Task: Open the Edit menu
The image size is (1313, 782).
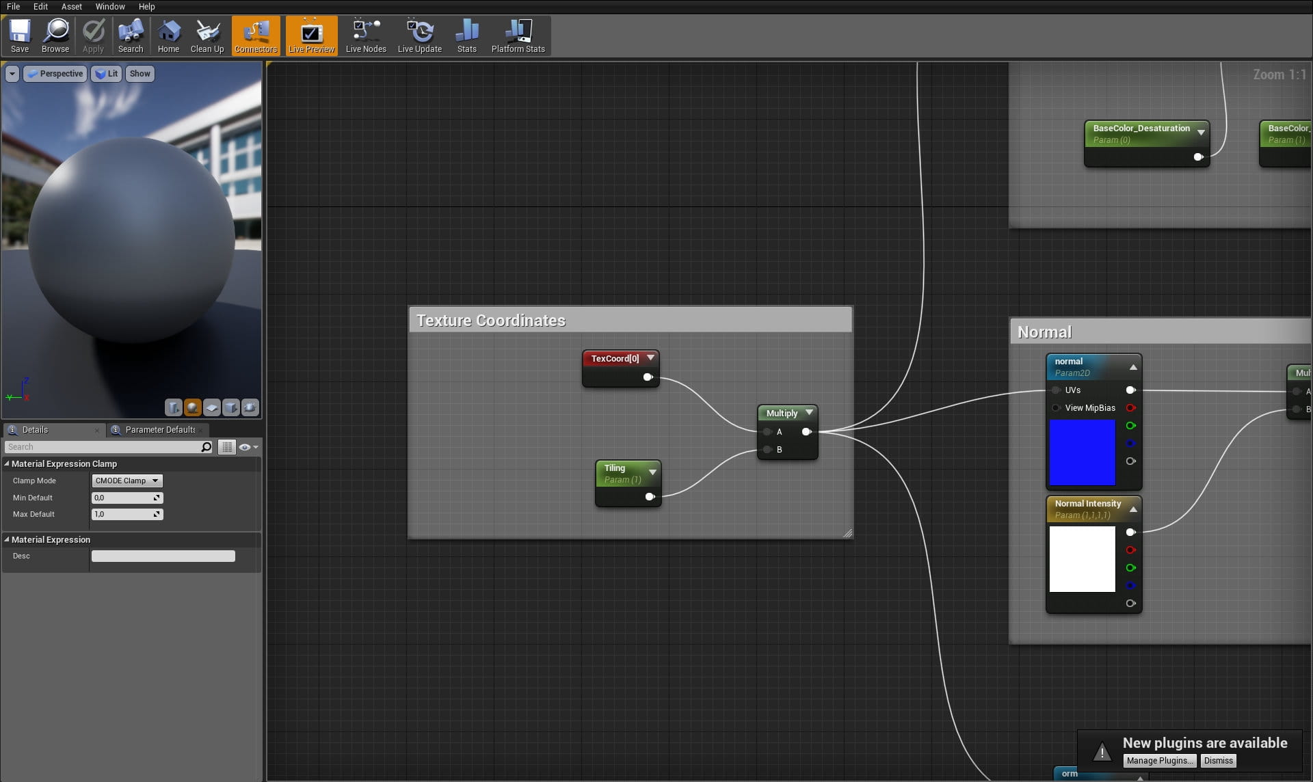Action: [40, 6]
